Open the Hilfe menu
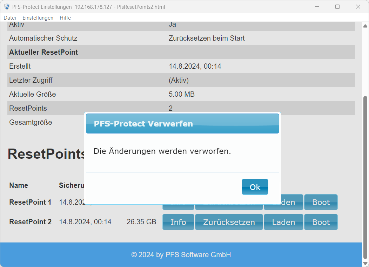Image resolution: width=369 pixels, height=267 pixels. (x=65, y=18)
